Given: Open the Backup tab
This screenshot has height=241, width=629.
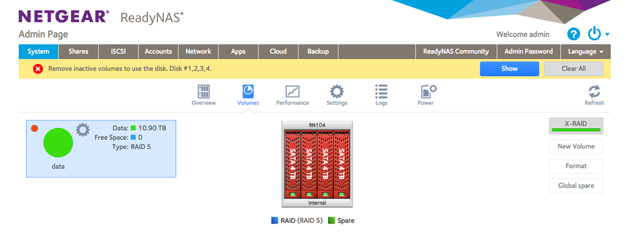Looking at the screenshot, I should (318, 51).
